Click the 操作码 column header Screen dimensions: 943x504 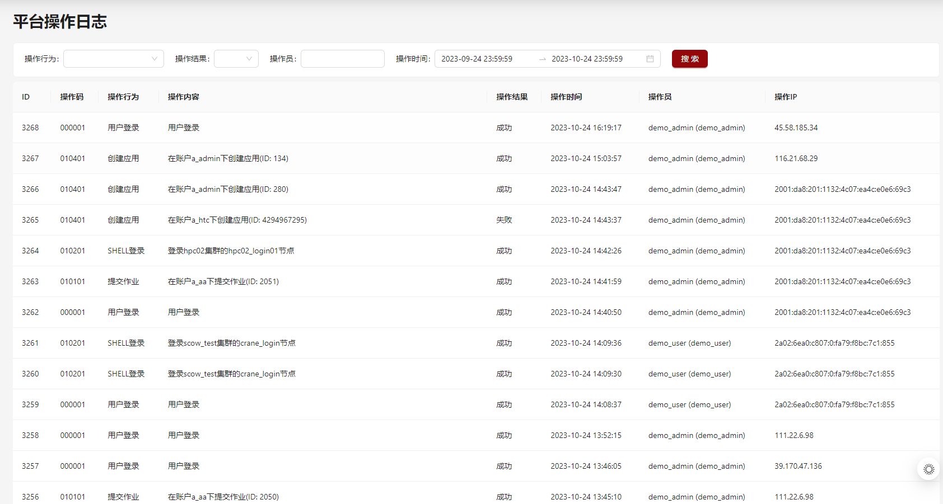pos(72,97)
